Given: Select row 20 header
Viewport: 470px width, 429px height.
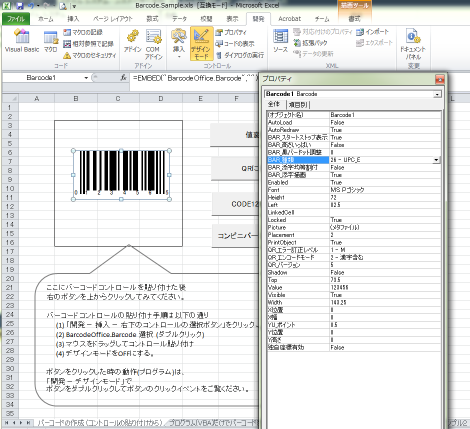Looking at the screenshot, I should tap(10, 278).
